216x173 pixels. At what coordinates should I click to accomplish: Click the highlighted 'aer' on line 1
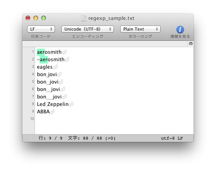point(41,52)
